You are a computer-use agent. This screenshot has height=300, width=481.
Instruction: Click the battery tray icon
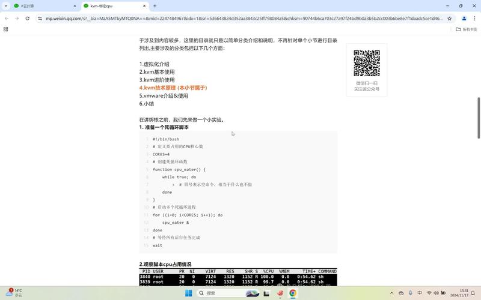tap(443, 293)
